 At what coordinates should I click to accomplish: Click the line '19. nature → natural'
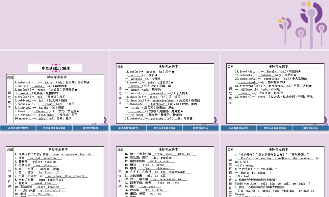tap(266, 75)
